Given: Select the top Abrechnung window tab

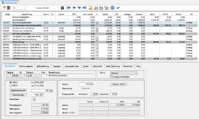Looking at the screenshot, I should click(9, 3).
